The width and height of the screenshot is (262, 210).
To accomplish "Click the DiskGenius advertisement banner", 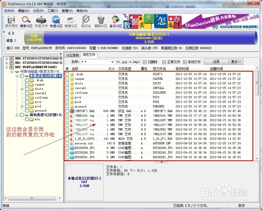I will point(191,21).
